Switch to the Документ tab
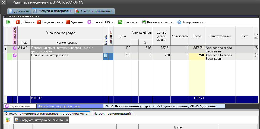This screenshot has height=129, width=260. 19,11
